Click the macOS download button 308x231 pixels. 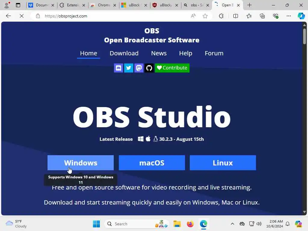coord(152,163)
